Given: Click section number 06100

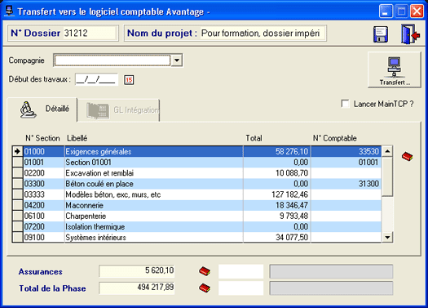Looking at the screenshot, I should (34, 216).
